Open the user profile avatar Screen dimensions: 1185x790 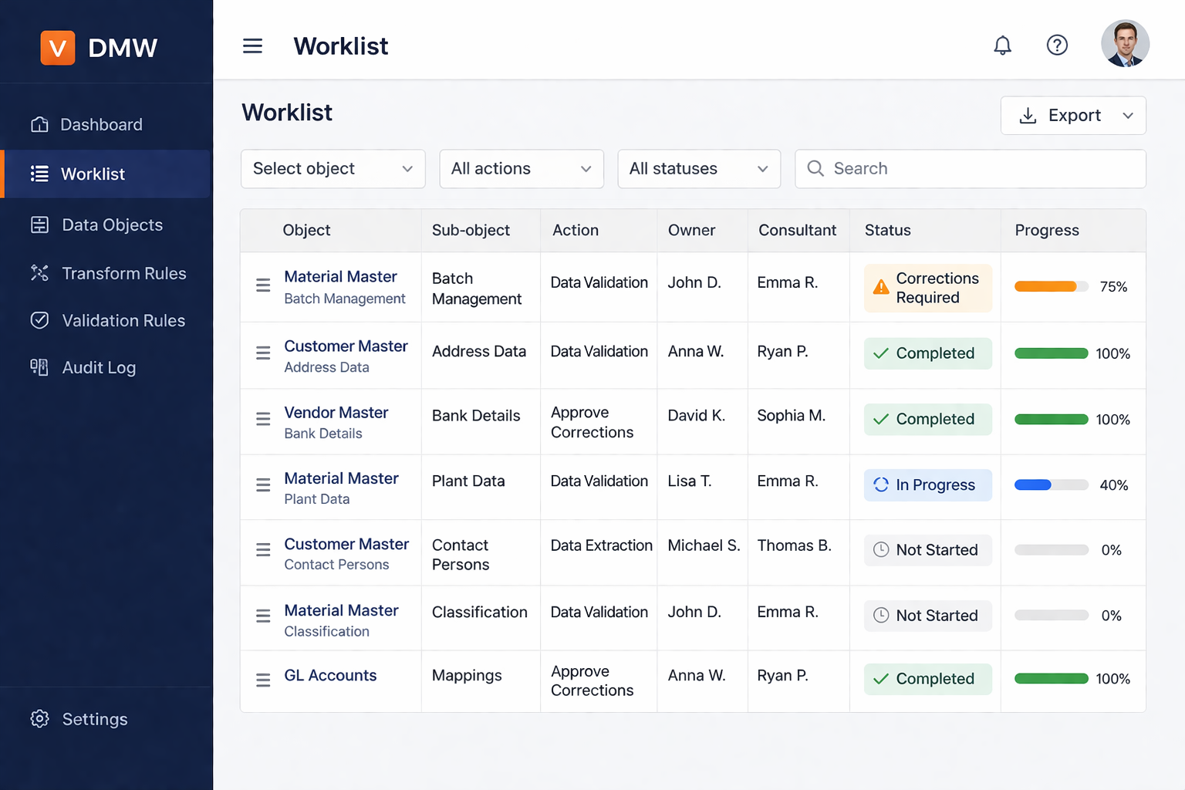click(1125, 44)
